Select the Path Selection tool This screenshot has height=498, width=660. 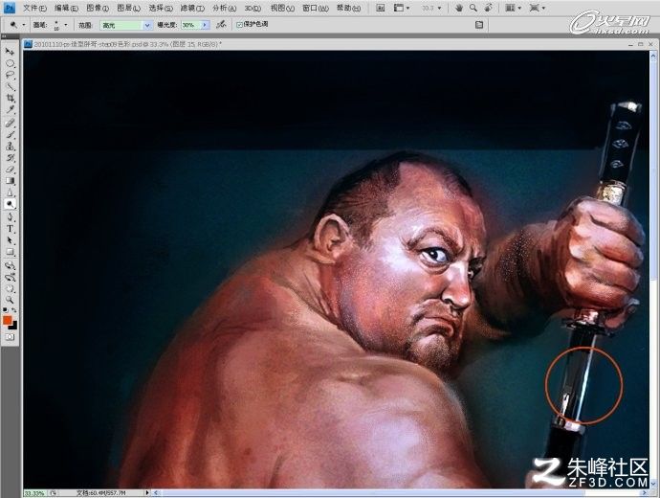coord(11,240)
